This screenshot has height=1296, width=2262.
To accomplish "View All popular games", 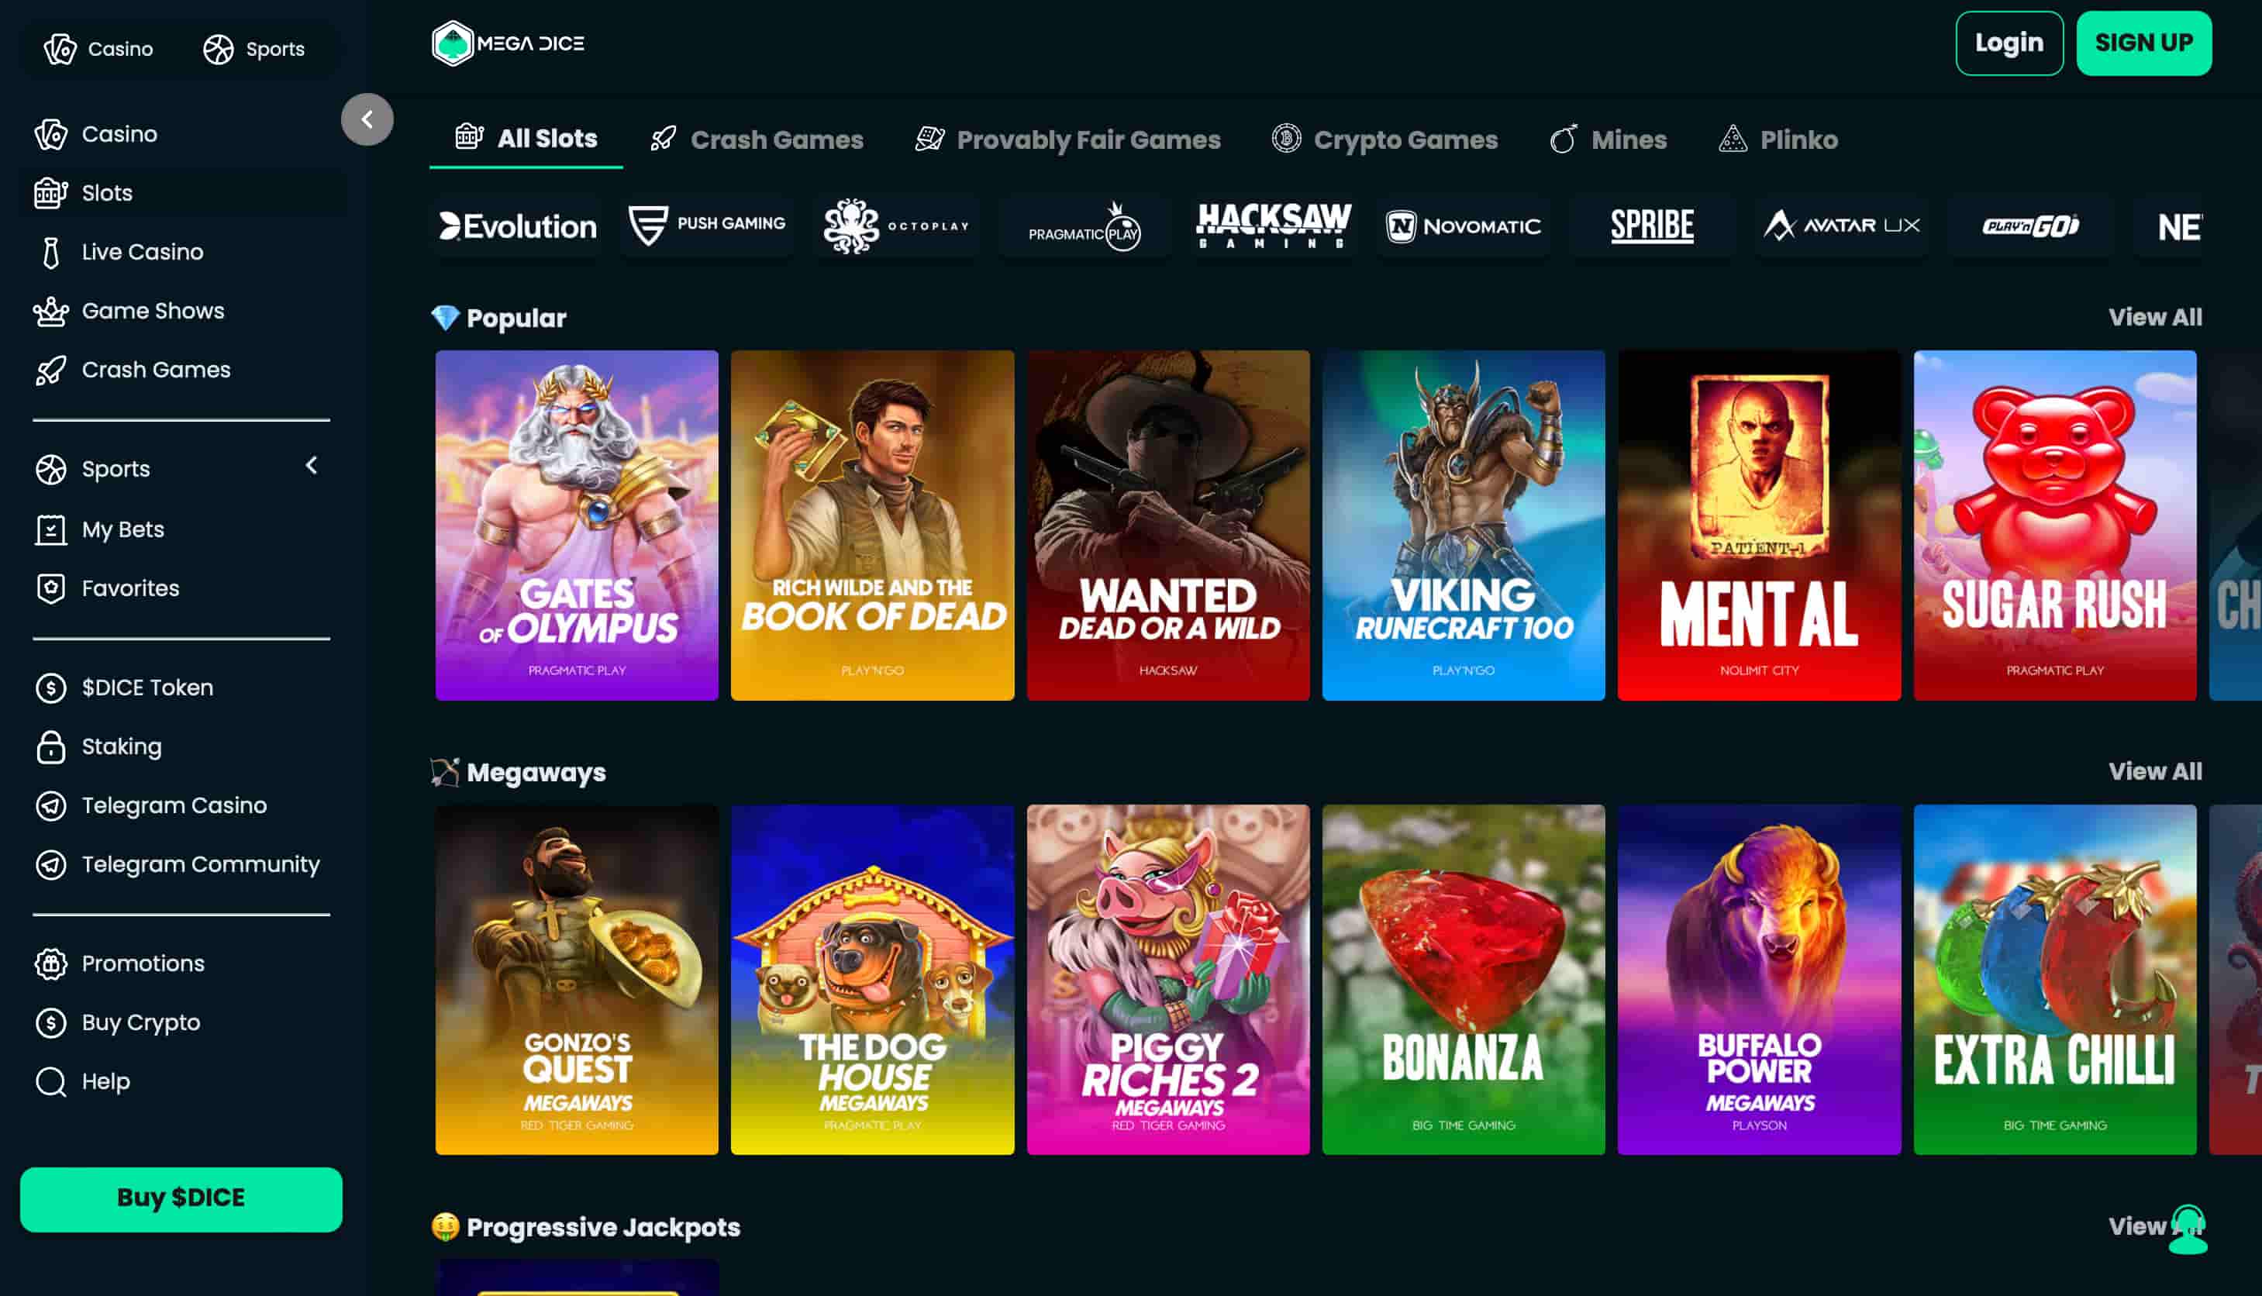I will click(2153, 317).
